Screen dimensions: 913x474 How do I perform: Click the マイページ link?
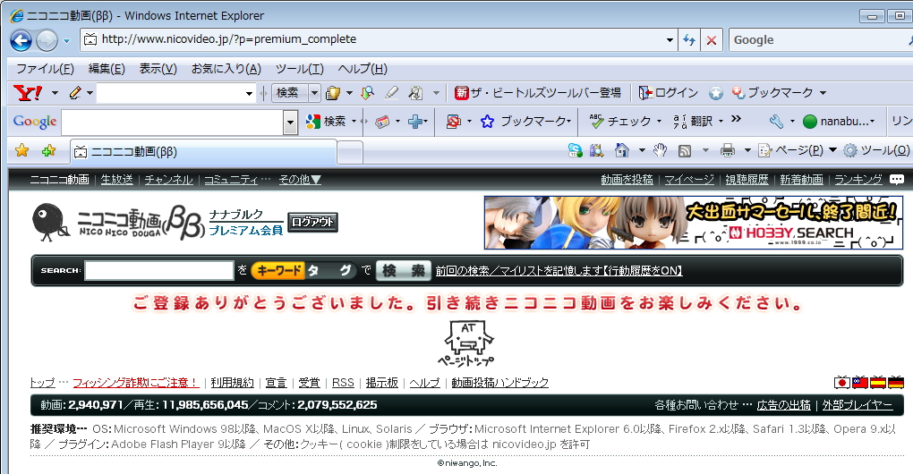(x=689, y=180)
